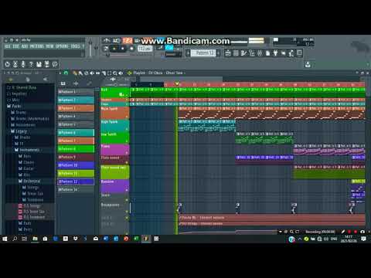Select Pattern 6 in the picker
Screen dimensions: 371x278
[x=76, y=133]
